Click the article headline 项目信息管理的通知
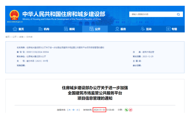Image resolution: width=189 pixels, height=113 pixels. point(95,98)
